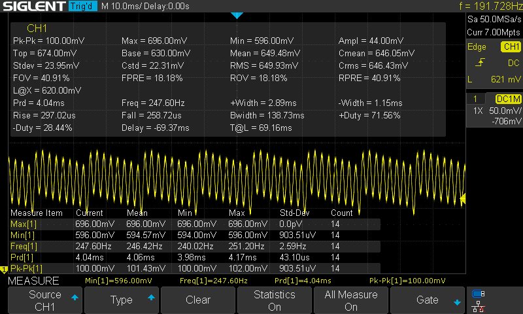Select the Prd[1] statistics row
523x314 pixels.
(195, 258)
